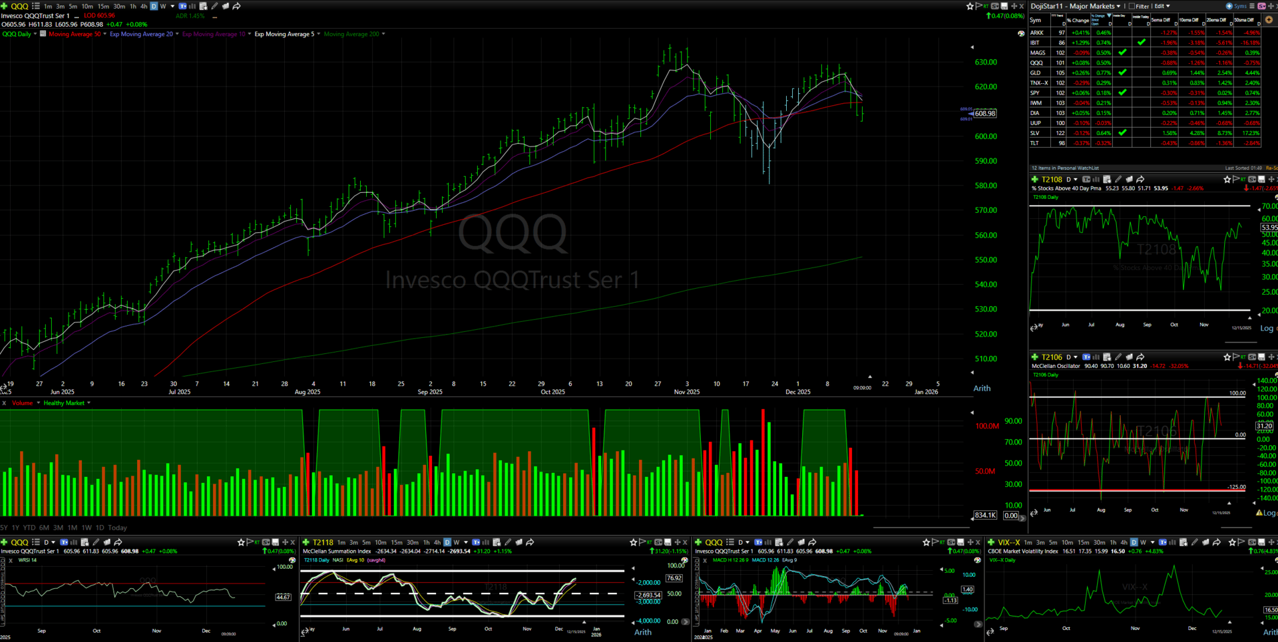Screen dimensions: 1278x642
Task: Open color palette icon on main chart
Action: point(1021,34)
